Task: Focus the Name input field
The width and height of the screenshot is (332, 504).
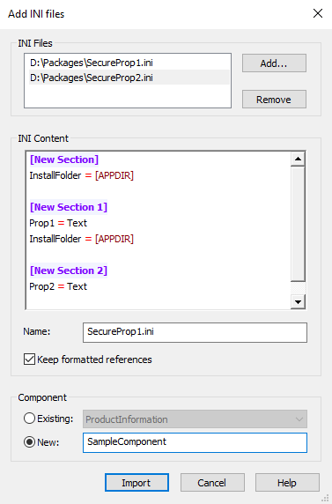Action: tap(195, 332)
